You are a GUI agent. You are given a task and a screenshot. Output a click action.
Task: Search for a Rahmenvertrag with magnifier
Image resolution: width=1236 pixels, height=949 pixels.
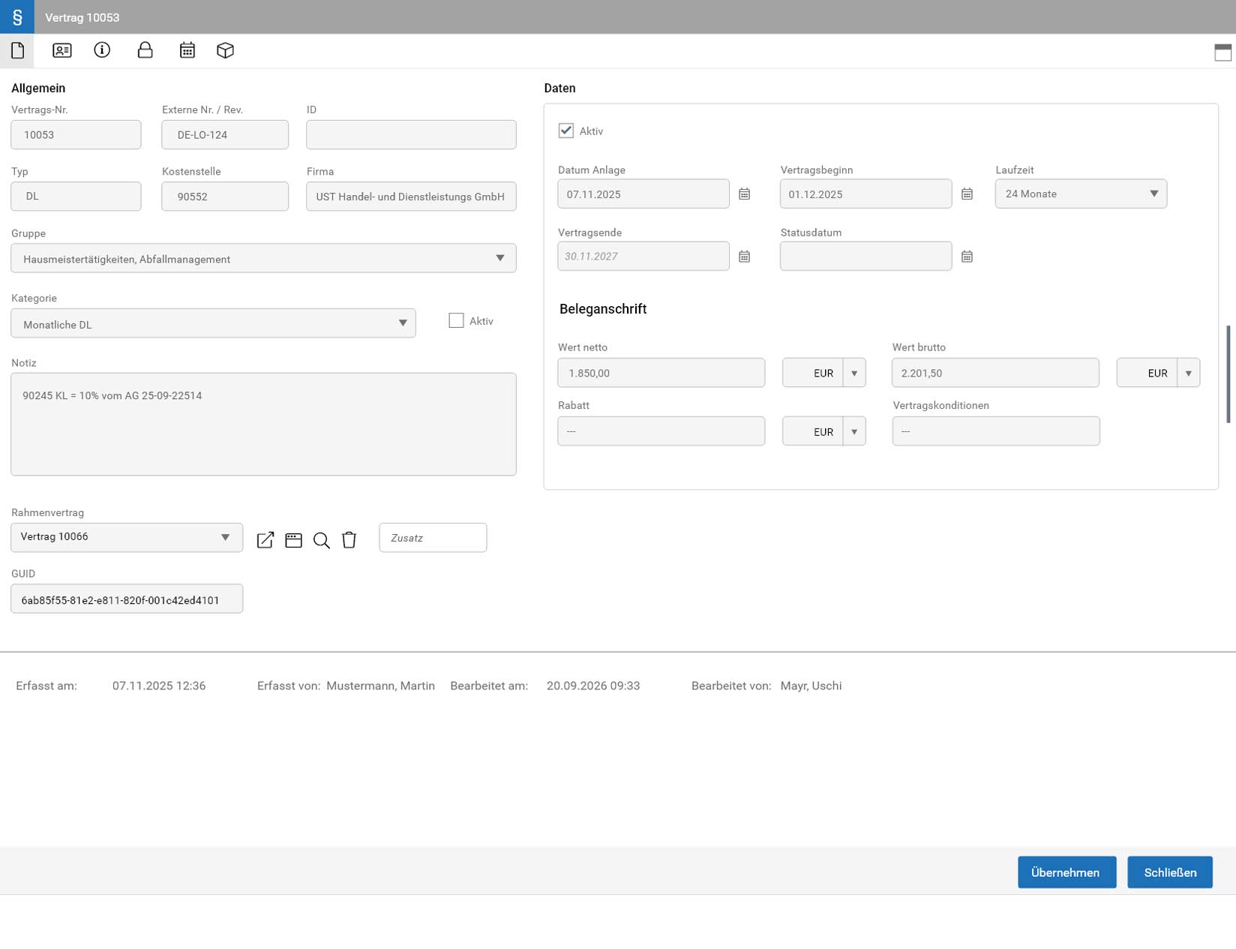[321, 540]
